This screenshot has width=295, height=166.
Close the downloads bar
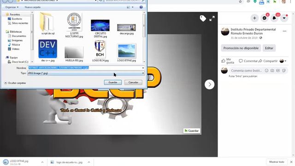click(291, 162)
